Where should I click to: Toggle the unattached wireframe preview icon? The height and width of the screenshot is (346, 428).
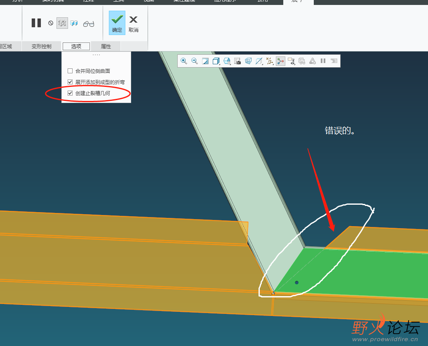(62, 23)
